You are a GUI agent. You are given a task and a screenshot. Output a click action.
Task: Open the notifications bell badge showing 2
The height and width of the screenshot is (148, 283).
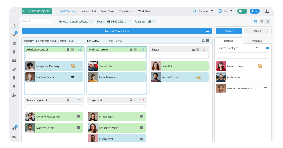[x=254, y=11]
